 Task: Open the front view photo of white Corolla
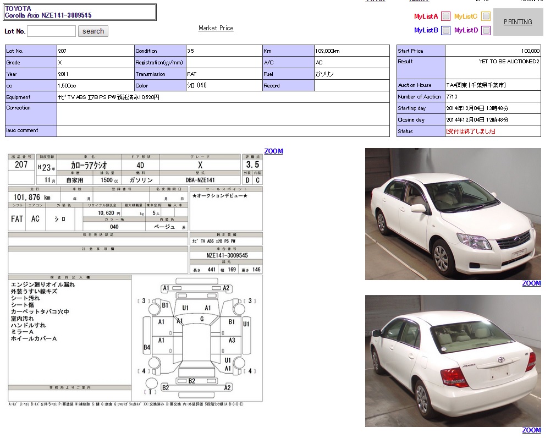tap(453, 214)
